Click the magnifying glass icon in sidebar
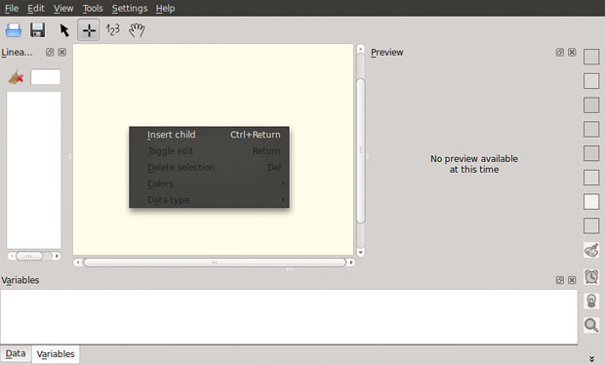Screen dimensions: 605x365 (591, 325)
